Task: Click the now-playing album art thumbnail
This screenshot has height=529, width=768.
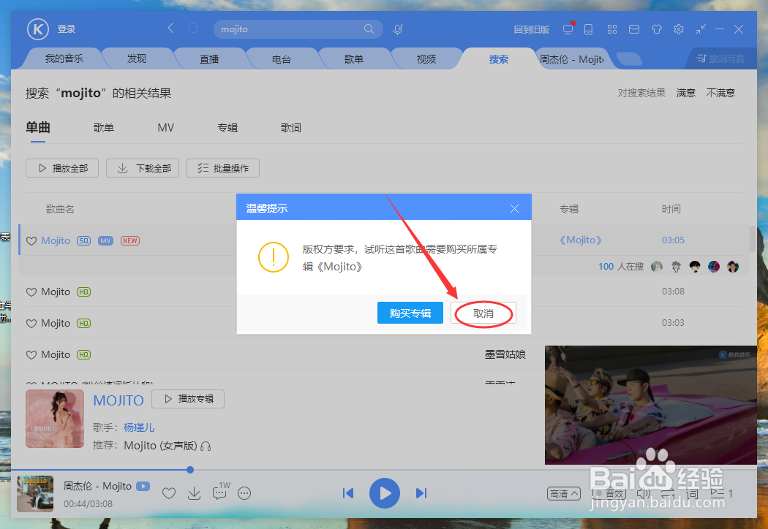Action: [x=35, y=494]
